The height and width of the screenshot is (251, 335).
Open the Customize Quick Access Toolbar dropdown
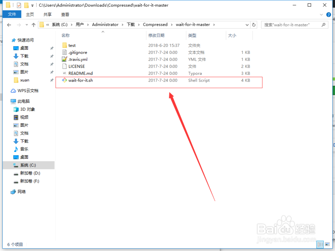tap(32, 6)
